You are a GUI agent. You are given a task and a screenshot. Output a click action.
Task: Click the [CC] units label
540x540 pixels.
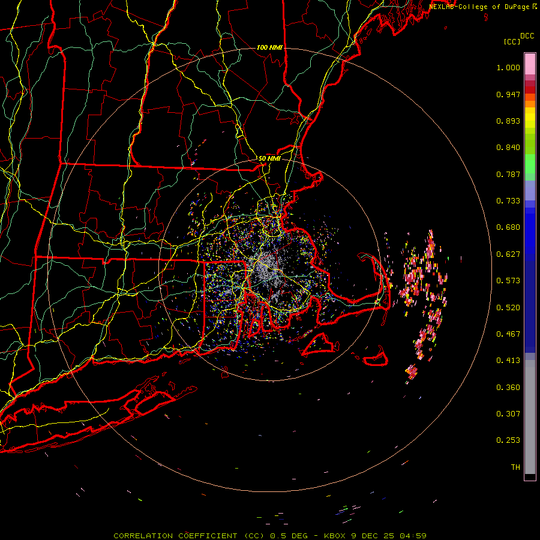[x=512, y=41]
